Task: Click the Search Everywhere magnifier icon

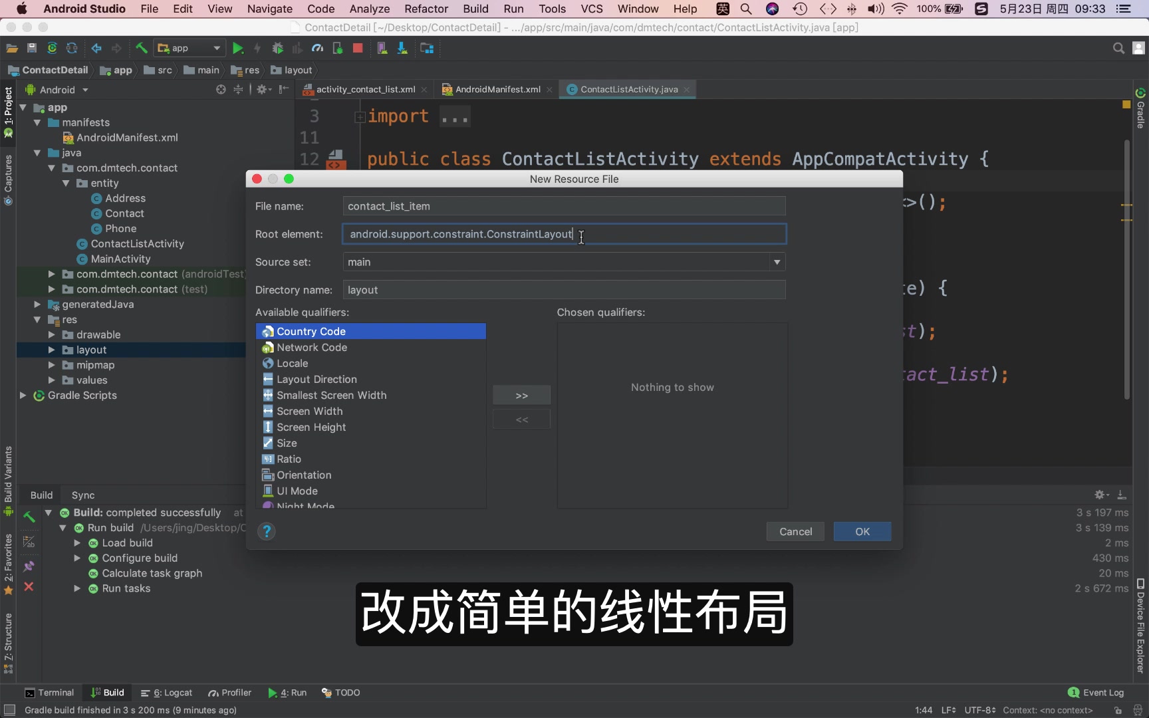Action: [x=1118, y=48]
